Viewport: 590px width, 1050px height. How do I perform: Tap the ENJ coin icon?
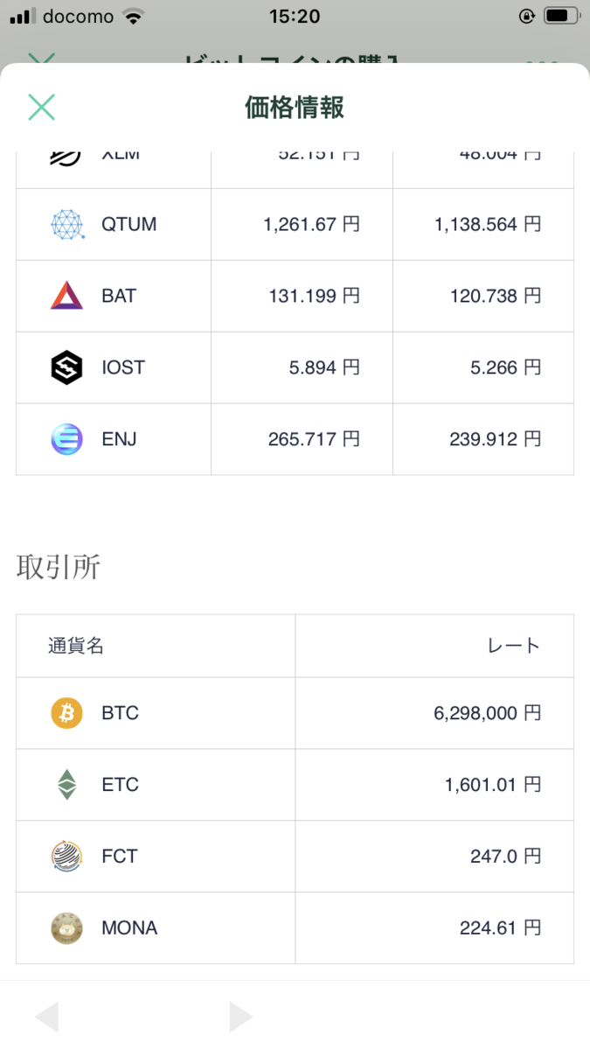click(x=67, y=439)
